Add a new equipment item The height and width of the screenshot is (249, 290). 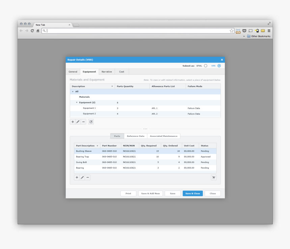coord(72,122)
